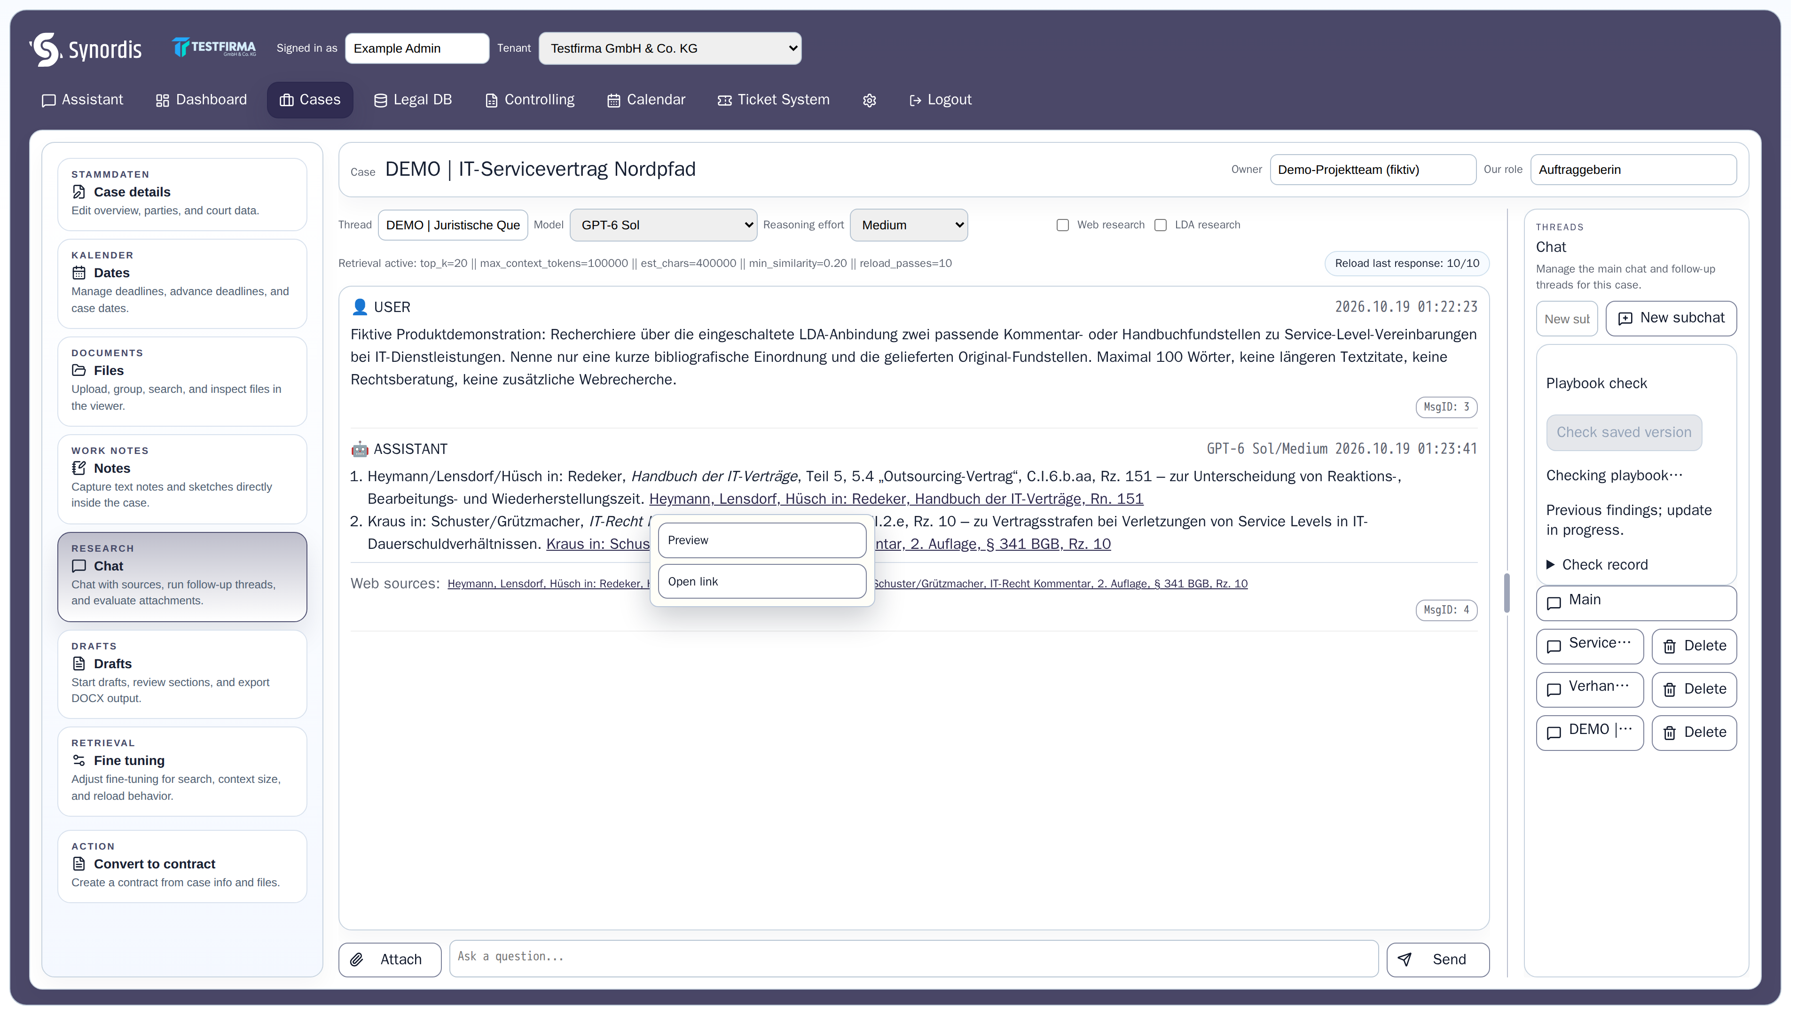The height and width of the screenshot is (1015, 1805).
Task: Click the Thread name field
Action: [456, 227]
